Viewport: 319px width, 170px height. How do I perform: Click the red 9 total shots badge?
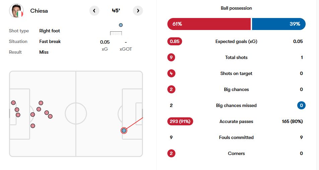pos(171,57)
